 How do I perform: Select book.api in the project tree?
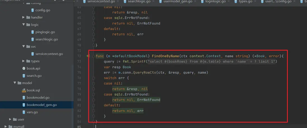(x=33, y=68)
